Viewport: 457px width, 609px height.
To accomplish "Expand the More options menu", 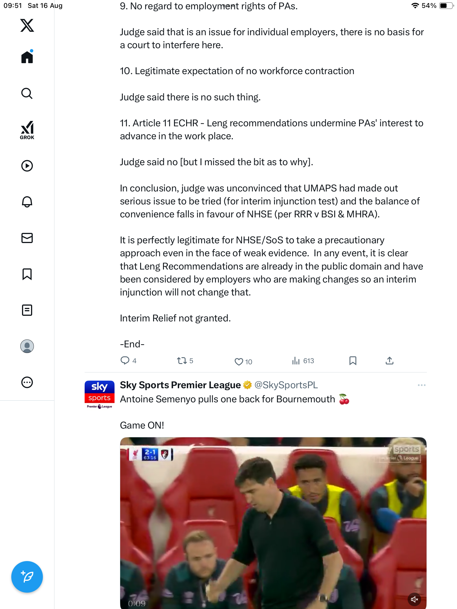I will point(27,382).
